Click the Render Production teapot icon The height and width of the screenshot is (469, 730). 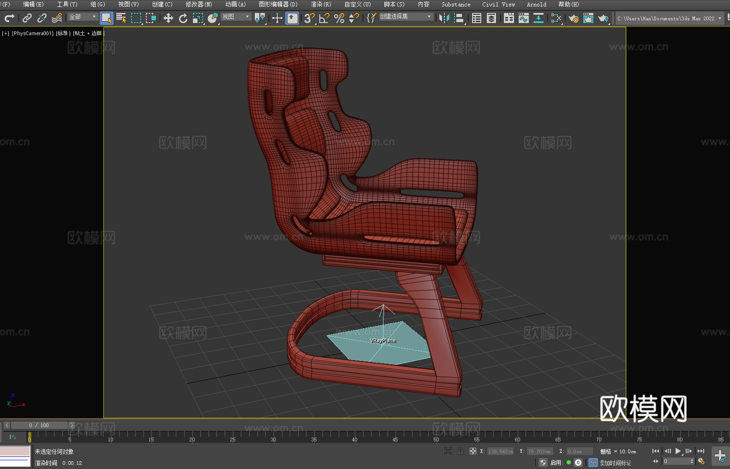(603, 18)
